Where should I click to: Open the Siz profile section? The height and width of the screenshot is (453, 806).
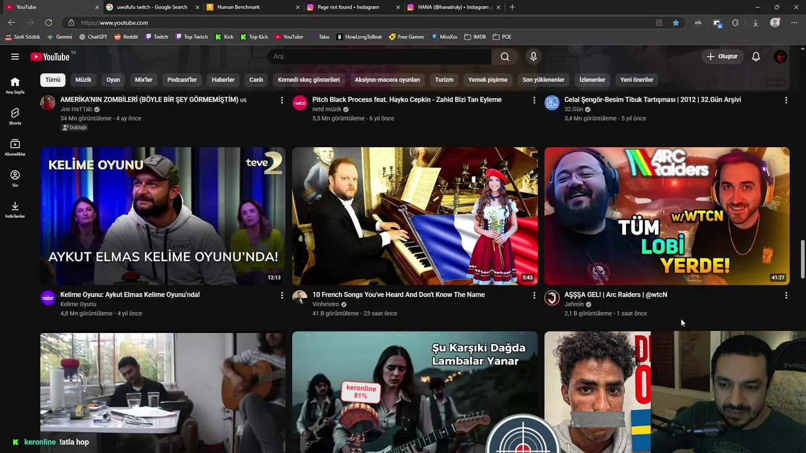15,179
